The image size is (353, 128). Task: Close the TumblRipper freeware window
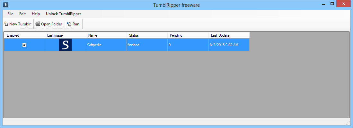point(344,4)
